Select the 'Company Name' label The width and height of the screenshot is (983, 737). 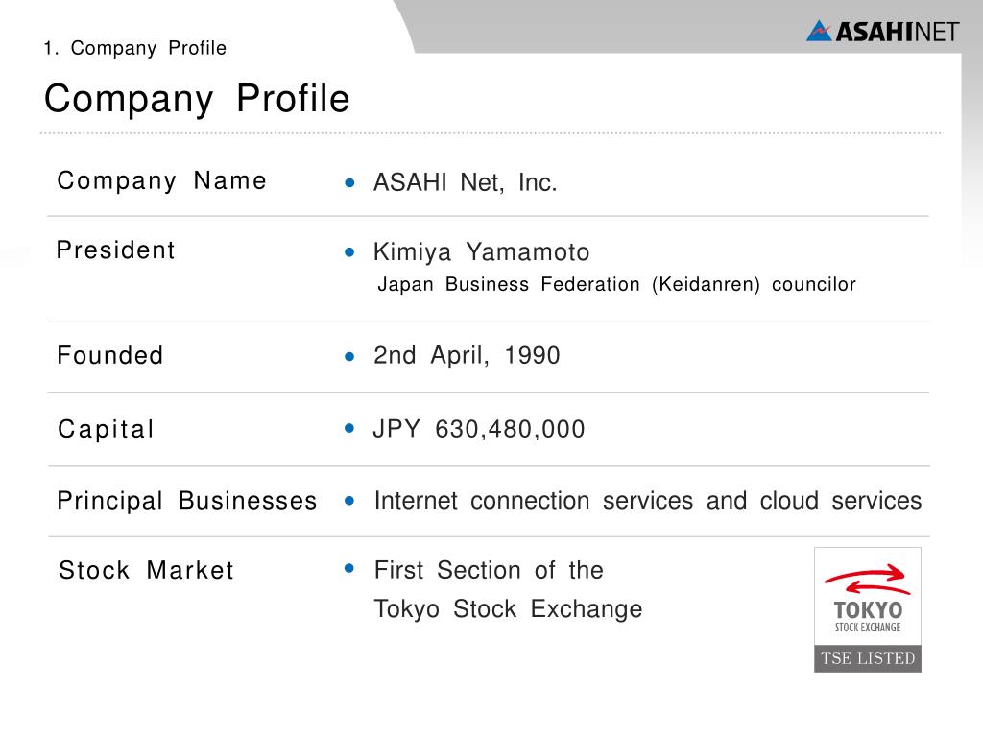(x=161, y=180)
